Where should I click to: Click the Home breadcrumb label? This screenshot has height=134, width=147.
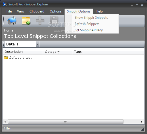pos(9,30)
